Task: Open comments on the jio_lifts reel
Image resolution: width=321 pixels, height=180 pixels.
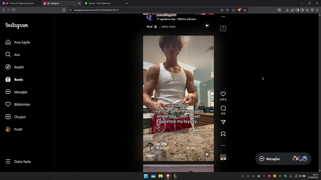Action: point(223,108)
